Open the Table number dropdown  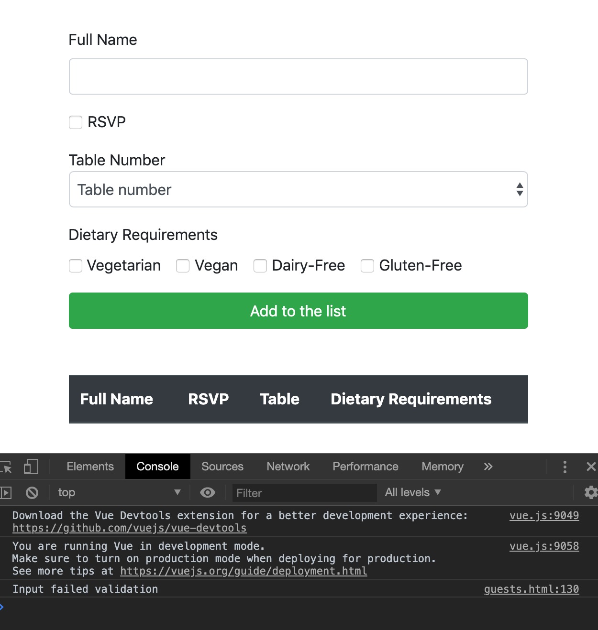coord(298,190)
